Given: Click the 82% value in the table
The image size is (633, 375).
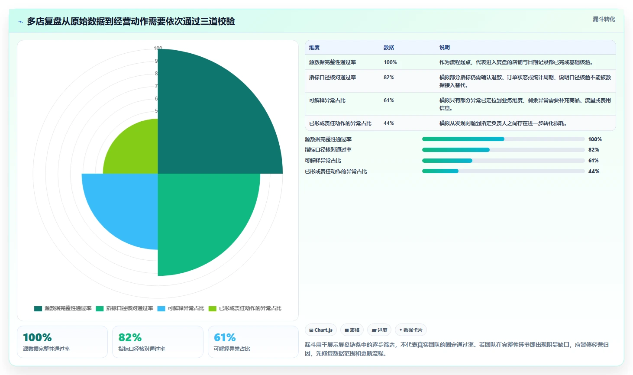Looking at the screenshot, I should (x=389, y=78).
